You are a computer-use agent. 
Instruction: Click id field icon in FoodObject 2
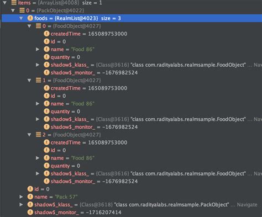point(46,150)
